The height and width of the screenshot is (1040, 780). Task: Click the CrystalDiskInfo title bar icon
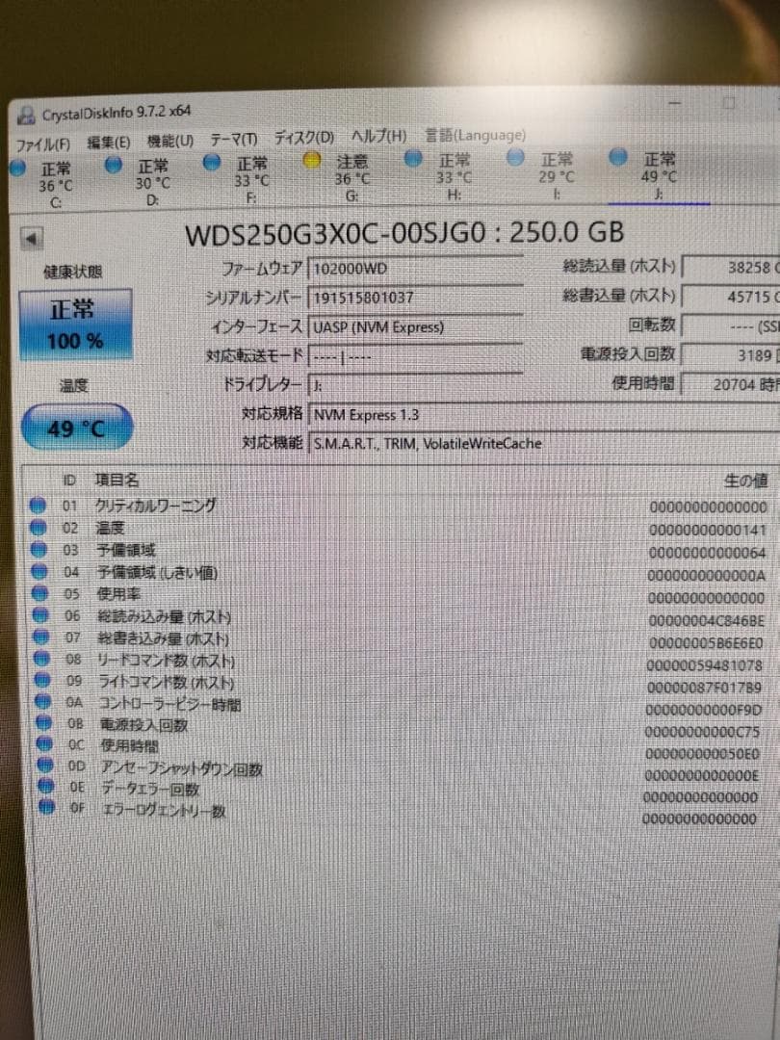pyautogui.click(x=24, y=112)
